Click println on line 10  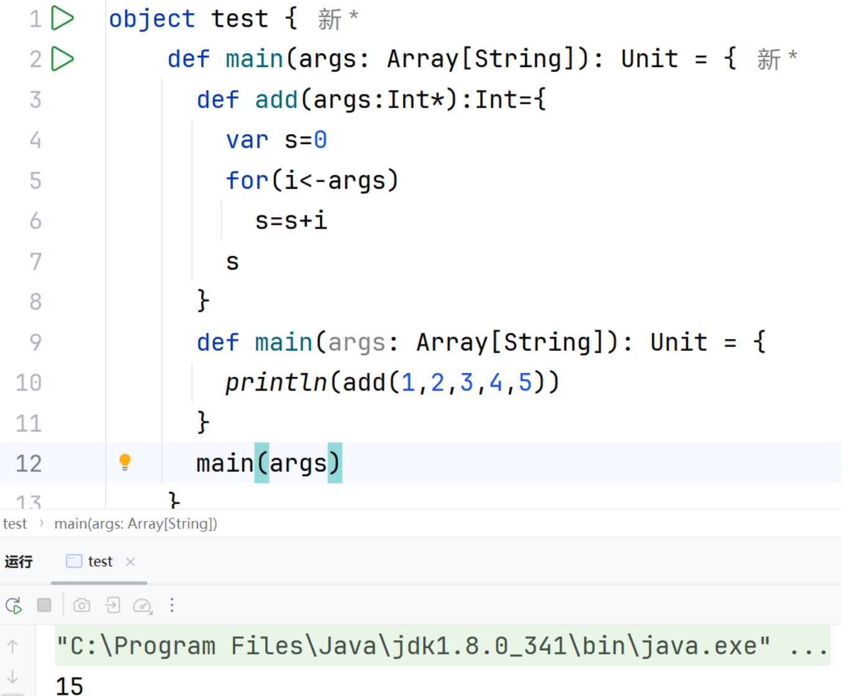pyautogui.click(x=276, y=382)
